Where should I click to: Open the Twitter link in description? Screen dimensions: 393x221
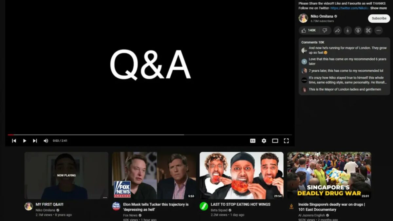(x=349, y=8)
